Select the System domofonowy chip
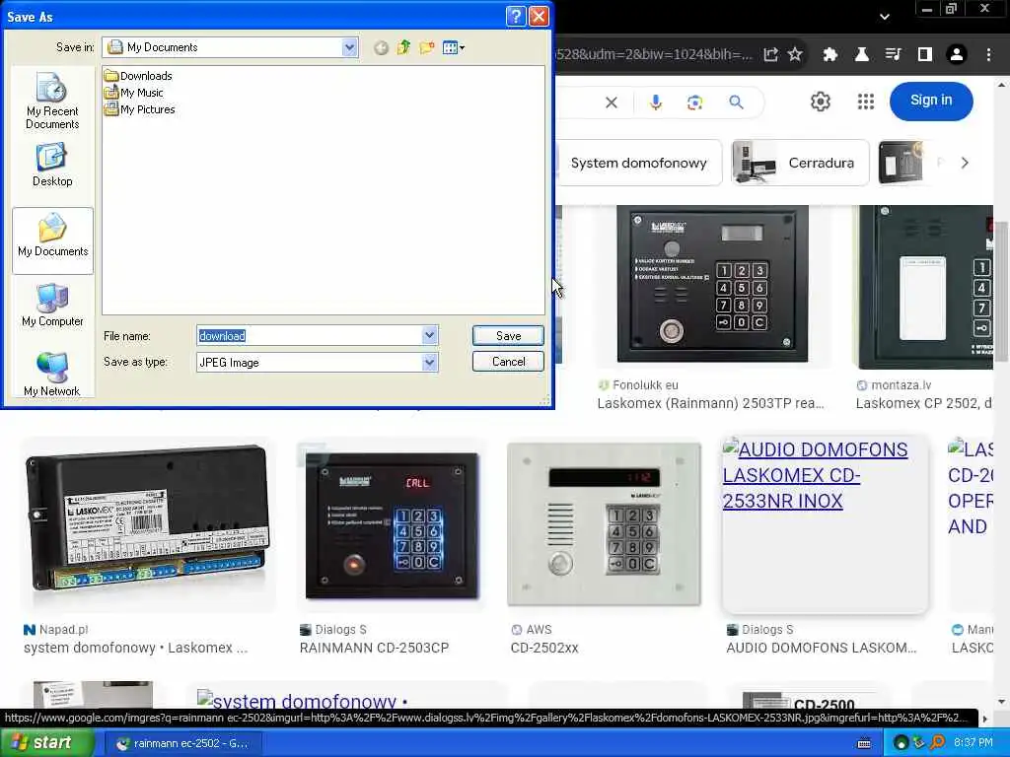The width and height of the screenshot is (1010, 757). pyautogui.click(x=638, y=163)
